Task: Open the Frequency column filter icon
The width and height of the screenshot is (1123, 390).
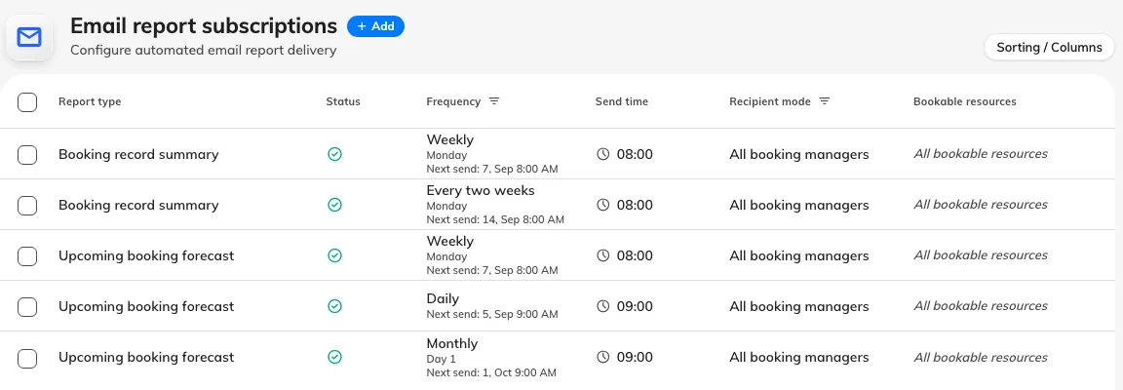Action: (494, 101)
